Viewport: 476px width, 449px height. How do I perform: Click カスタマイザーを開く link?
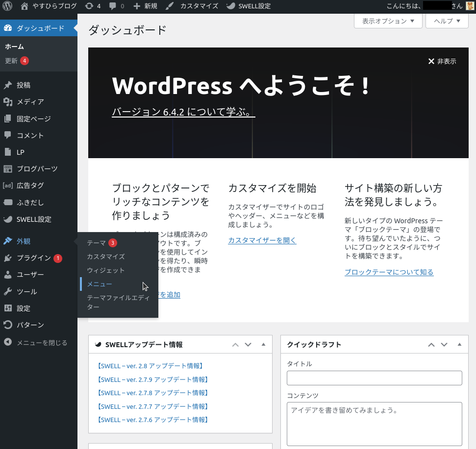pos(262,240)
